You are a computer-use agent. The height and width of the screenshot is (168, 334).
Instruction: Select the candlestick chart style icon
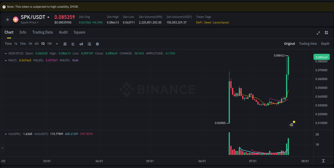coord(81,44)
